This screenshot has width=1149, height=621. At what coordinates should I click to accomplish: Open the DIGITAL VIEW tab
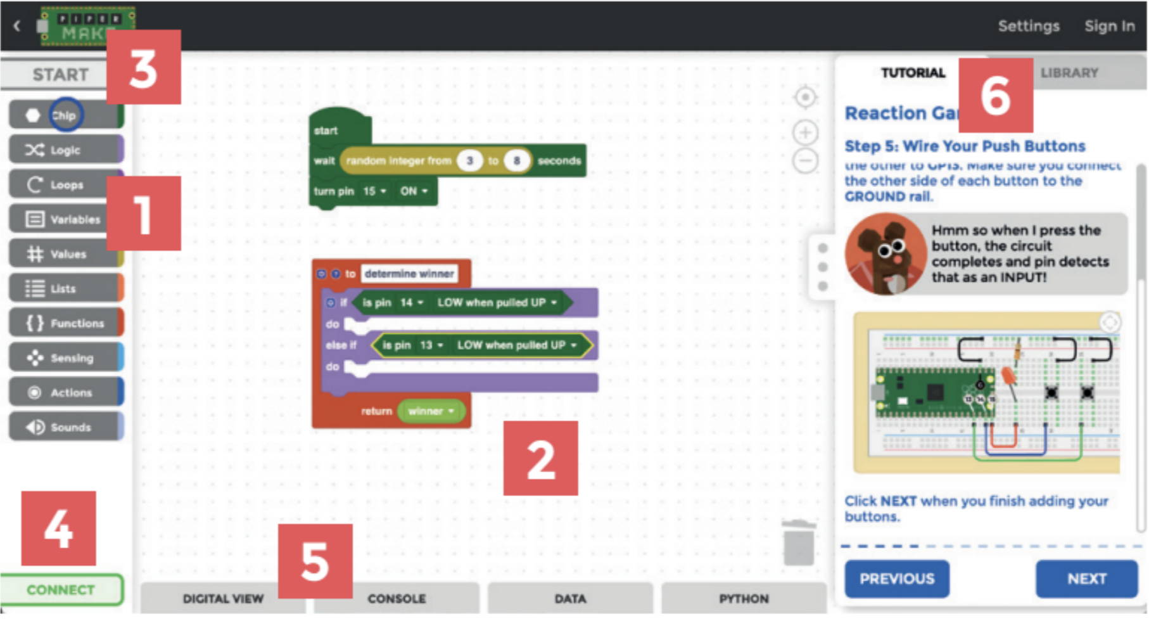coord(223,598)
